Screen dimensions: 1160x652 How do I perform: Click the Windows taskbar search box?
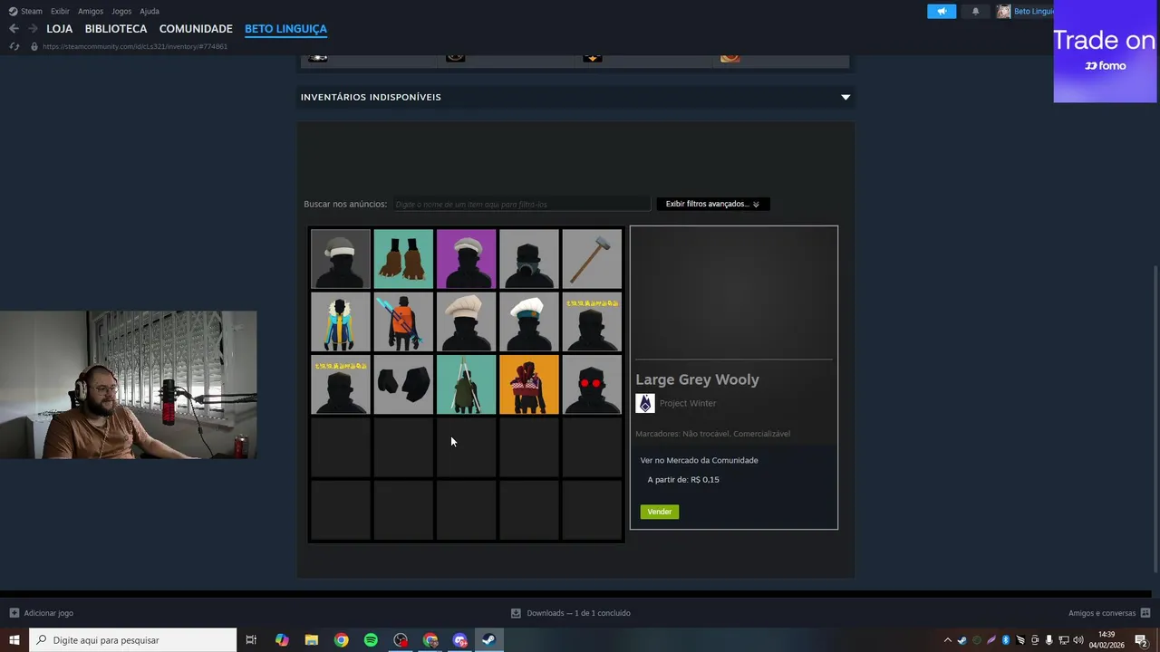pyautogui.click(x=133, y=640)
